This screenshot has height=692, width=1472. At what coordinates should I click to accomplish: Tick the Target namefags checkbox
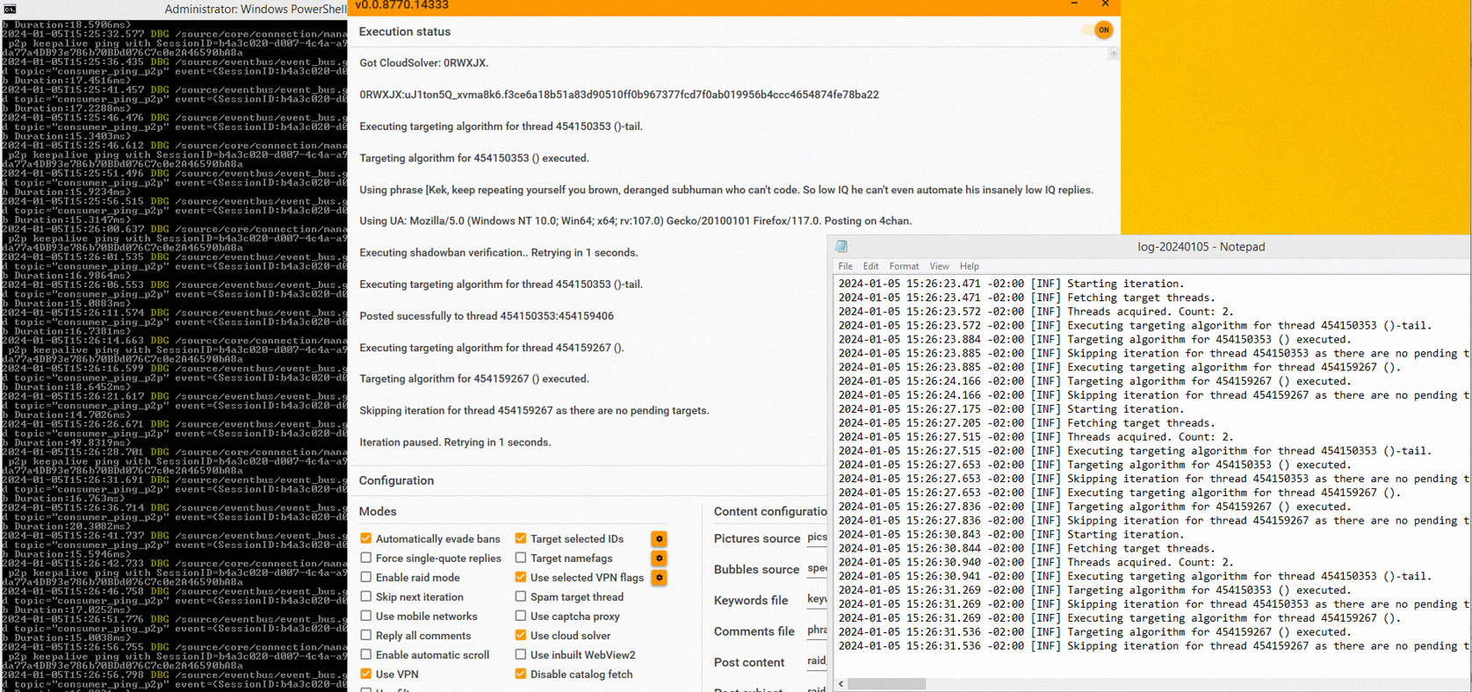[521, 559]
